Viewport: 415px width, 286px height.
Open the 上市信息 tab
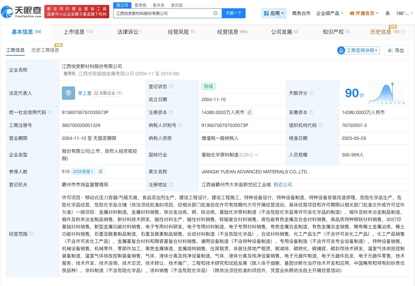tap(78, 32)
